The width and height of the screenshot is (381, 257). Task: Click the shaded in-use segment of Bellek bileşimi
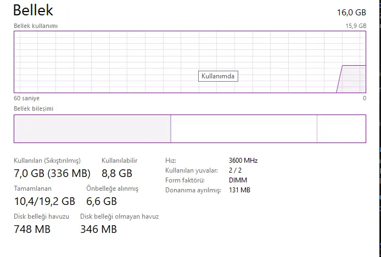92,129
